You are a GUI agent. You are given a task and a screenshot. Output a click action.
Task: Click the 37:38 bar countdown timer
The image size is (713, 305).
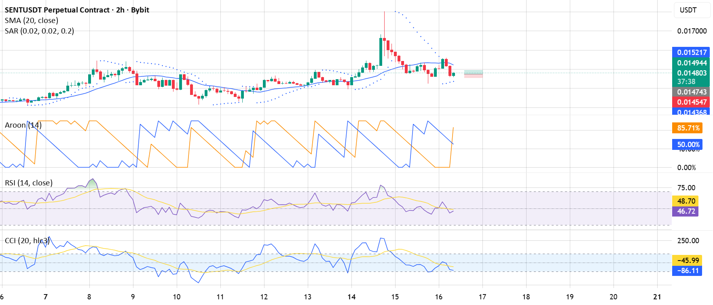(x=686, y=82)
